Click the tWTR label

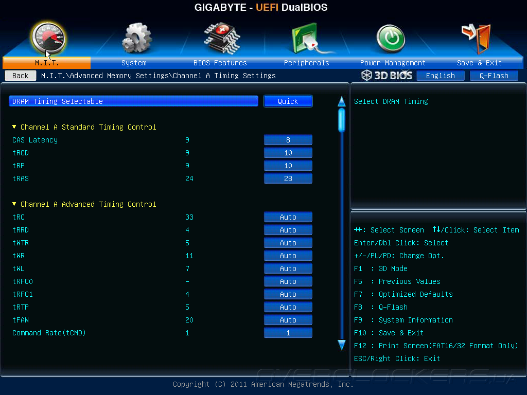pos(21,243)
